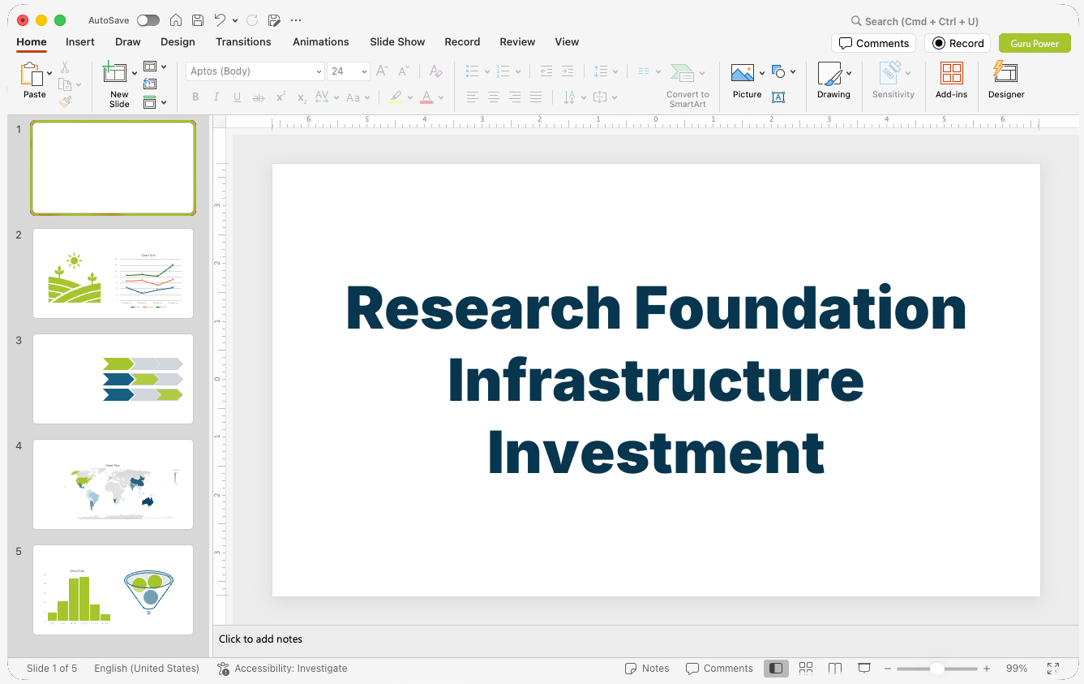Open the Design tab

point(178,42)
